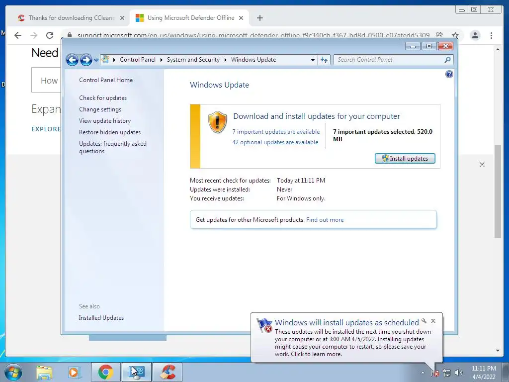
Task: Close the CCleaner browser tab
Action: [122, 18]
